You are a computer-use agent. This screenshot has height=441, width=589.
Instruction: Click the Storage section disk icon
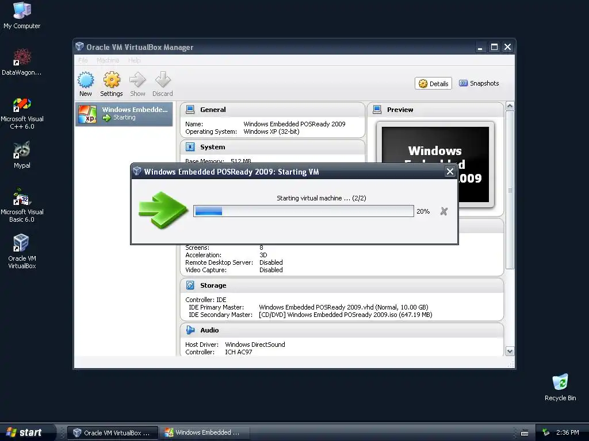[190, 285]
